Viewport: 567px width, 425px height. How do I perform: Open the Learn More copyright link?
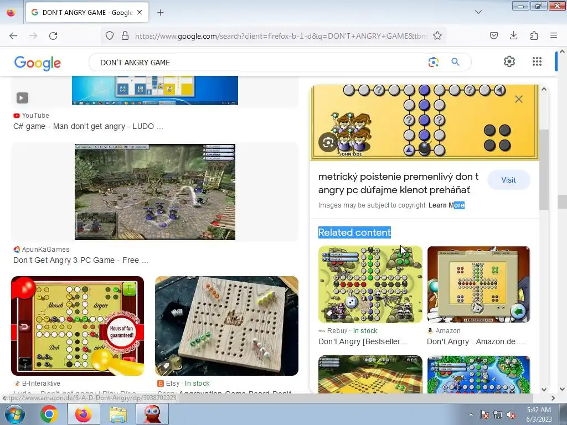(446, 205)
